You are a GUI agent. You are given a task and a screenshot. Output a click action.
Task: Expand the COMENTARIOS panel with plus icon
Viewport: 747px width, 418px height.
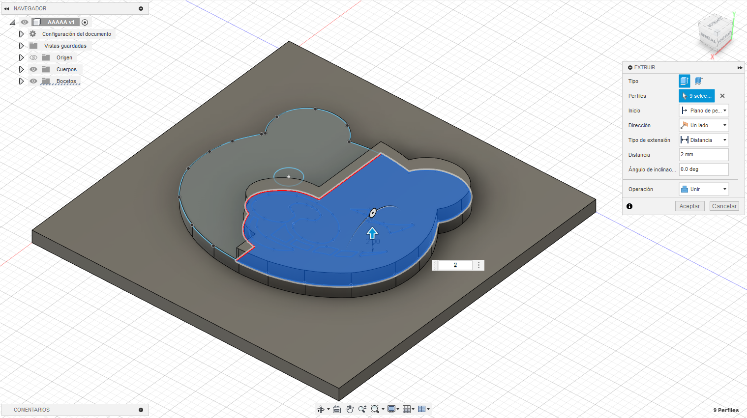click(x=141, y=410)
